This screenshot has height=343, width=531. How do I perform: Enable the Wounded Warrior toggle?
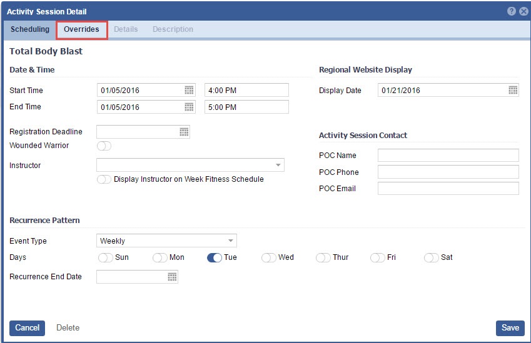[104, 146]
